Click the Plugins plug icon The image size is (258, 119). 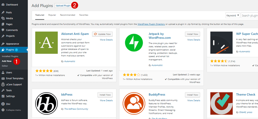pos(3,50)
